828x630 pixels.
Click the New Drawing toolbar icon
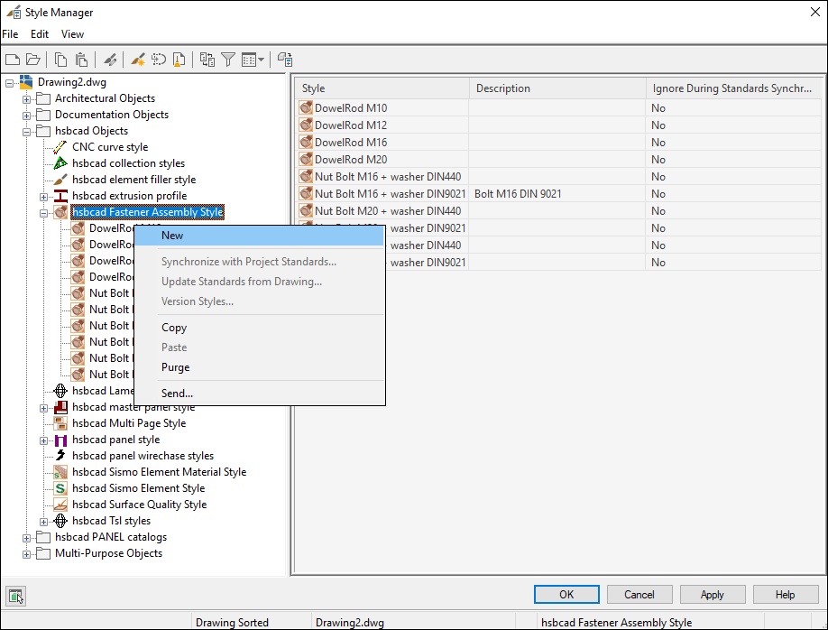pos(13,60)
